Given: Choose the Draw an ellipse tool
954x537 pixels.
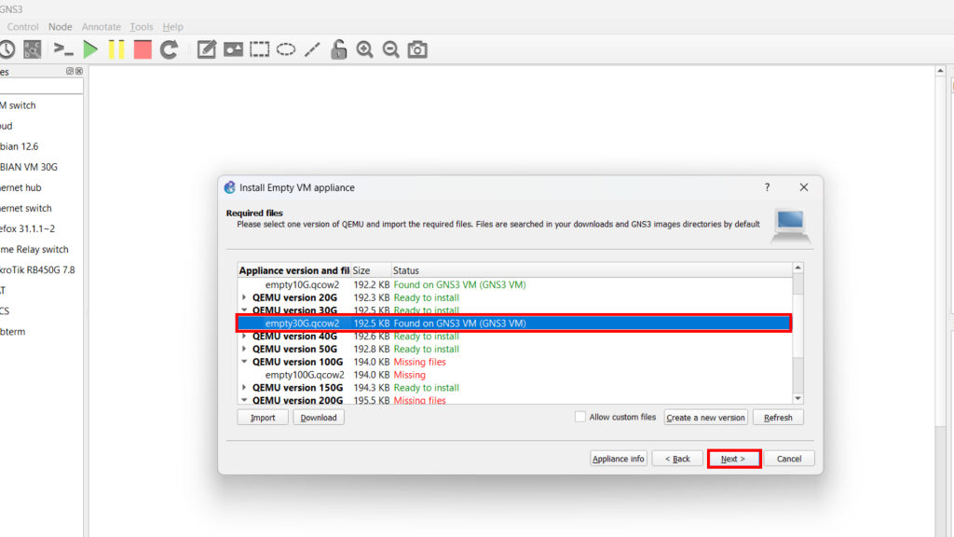Looking at the screenshot, I should click(286, 49).
